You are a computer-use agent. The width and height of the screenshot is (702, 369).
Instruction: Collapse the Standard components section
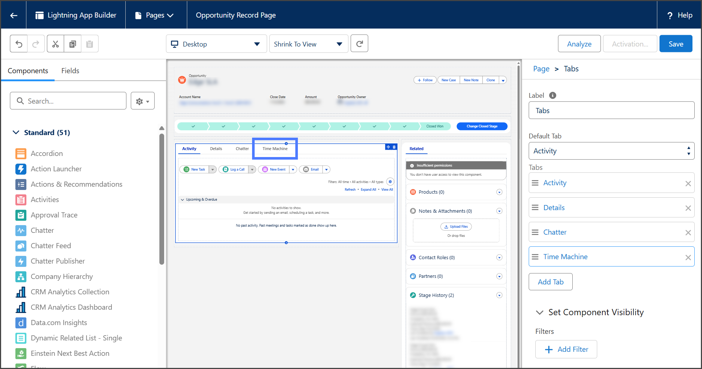coord(16,133)
